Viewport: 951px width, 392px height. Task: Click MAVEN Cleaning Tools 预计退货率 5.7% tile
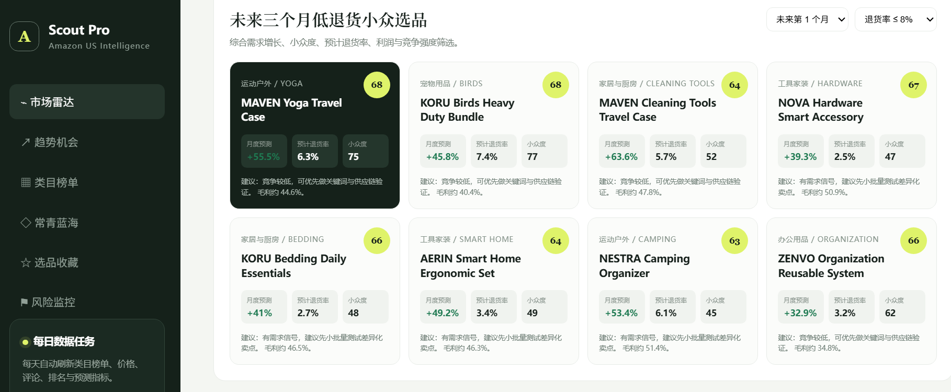coord(673,151)
